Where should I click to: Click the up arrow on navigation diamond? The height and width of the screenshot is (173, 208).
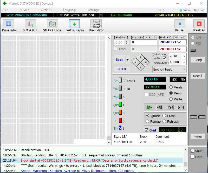[141, 57]
